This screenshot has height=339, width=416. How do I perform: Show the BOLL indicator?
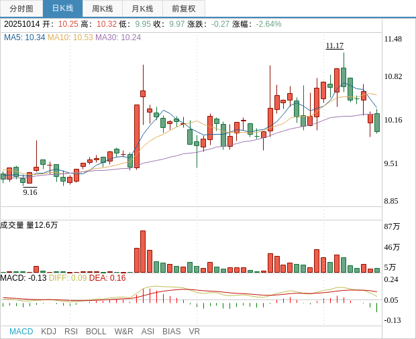pyautogui.click(x=96, y=332)
